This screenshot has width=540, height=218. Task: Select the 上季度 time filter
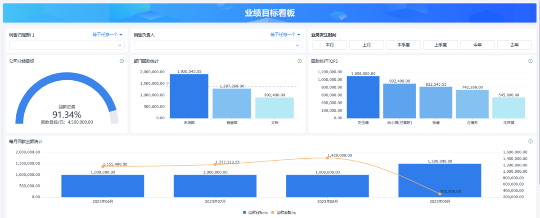point(441,45)
